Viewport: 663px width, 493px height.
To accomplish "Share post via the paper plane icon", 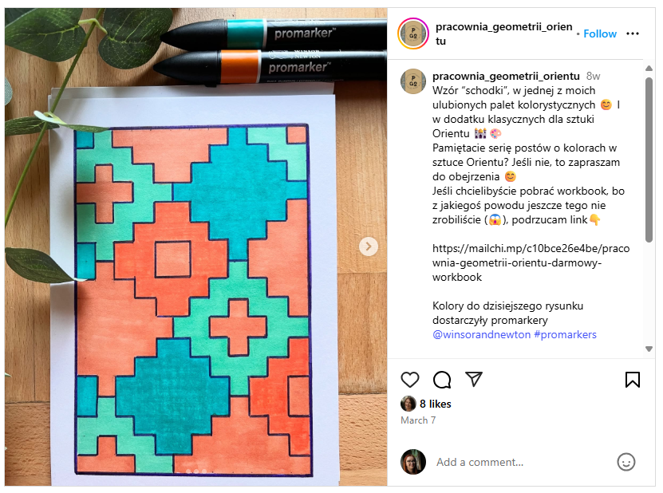I will click(x=474, y=379).
